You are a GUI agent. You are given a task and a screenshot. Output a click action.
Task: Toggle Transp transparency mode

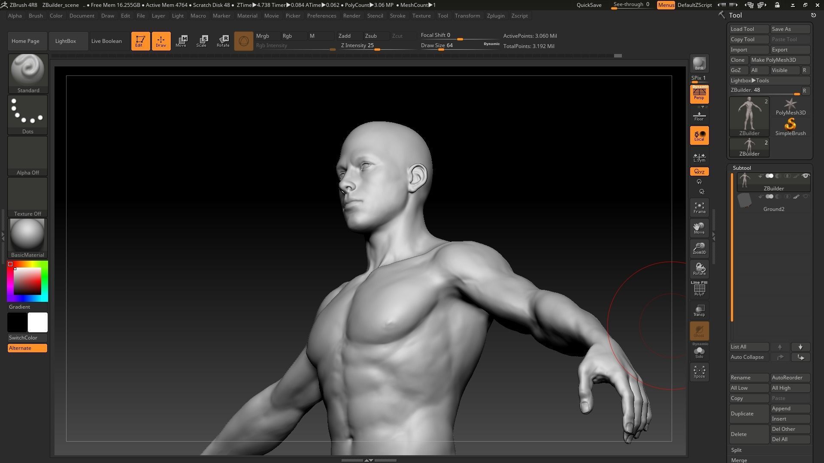pos(699,310)
